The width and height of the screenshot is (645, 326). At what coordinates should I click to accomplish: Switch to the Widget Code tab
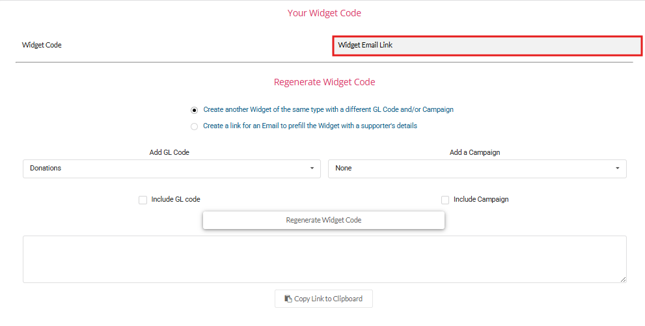[x=42, y=45]
